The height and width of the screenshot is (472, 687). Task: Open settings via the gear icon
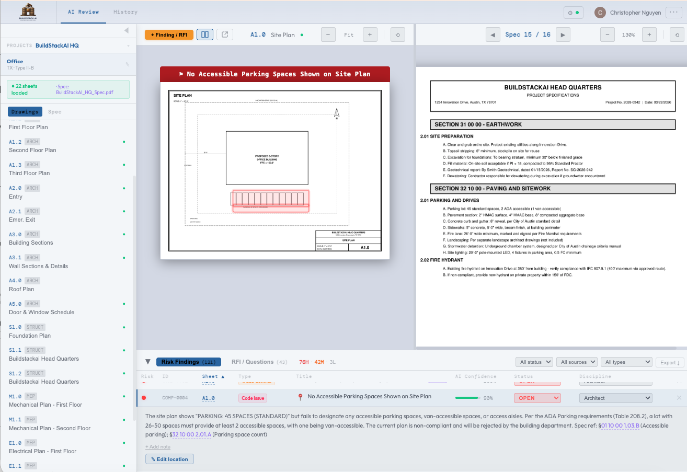point(569,12)
